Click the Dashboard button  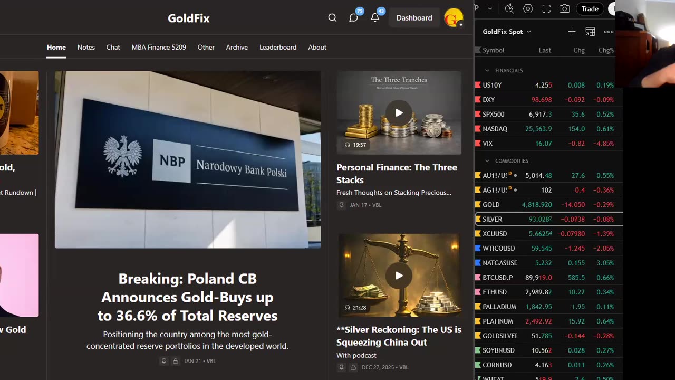(414, 18)
